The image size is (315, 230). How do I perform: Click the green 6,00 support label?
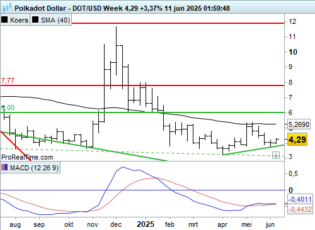point(8,107)
